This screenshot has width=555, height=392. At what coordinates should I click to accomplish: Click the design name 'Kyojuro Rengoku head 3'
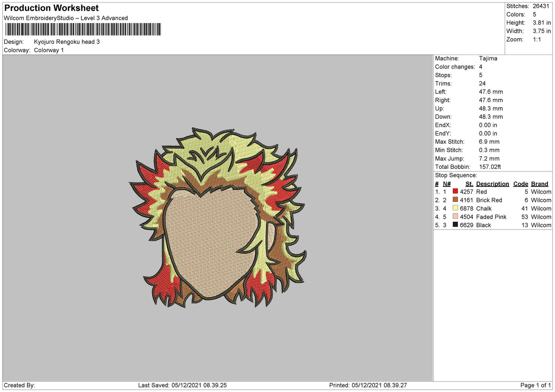coord(67,42)
